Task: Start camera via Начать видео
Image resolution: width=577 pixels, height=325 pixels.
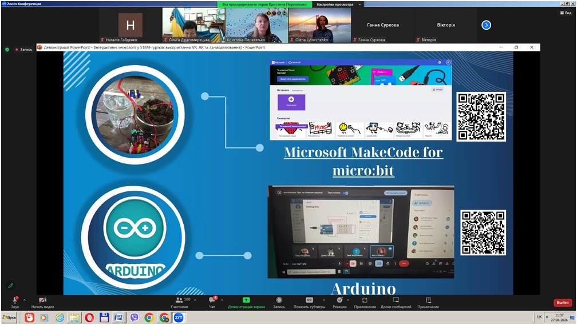Action: [43, 302]
